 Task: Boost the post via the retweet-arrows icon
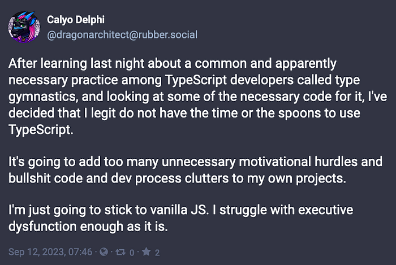(x=120, y=252)
